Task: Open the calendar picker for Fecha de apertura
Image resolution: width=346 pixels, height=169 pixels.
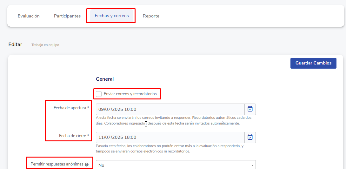Action: click(250, 109)
